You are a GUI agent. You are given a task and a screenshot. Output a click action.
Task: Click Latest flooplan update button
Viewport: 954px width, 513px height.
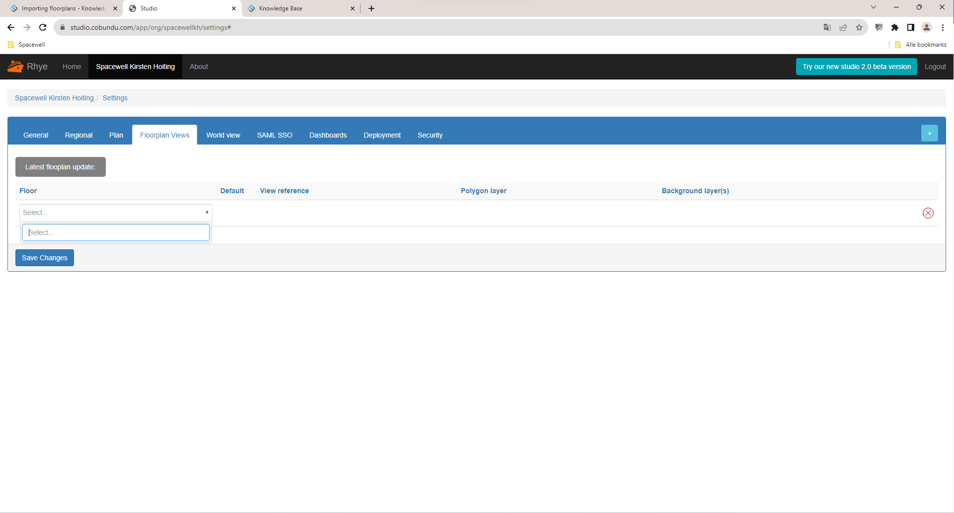coord(61,167)
